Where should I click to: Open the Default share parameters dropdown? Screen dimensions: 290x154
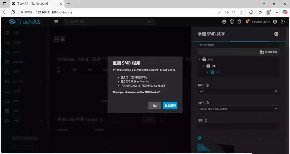coord(238,109)
